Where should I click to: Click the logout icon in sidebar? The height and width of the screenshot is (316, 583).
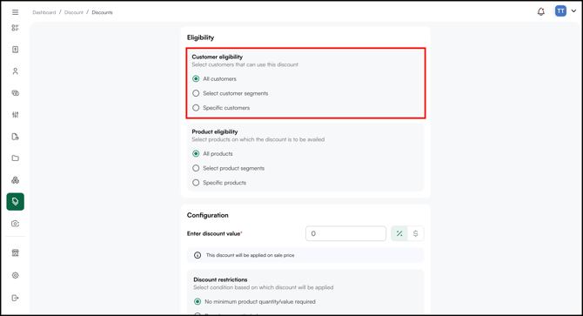pyautogui.click(x=16, y=298)
